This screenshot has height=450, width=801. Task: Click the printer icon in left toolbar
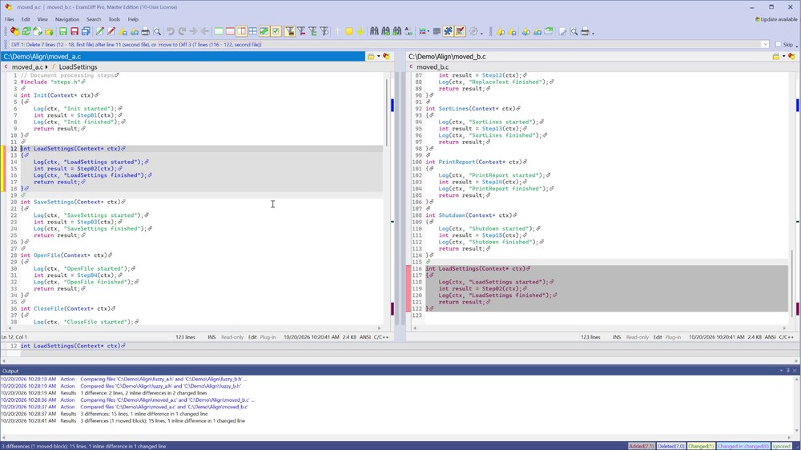[x=146, y=32]
